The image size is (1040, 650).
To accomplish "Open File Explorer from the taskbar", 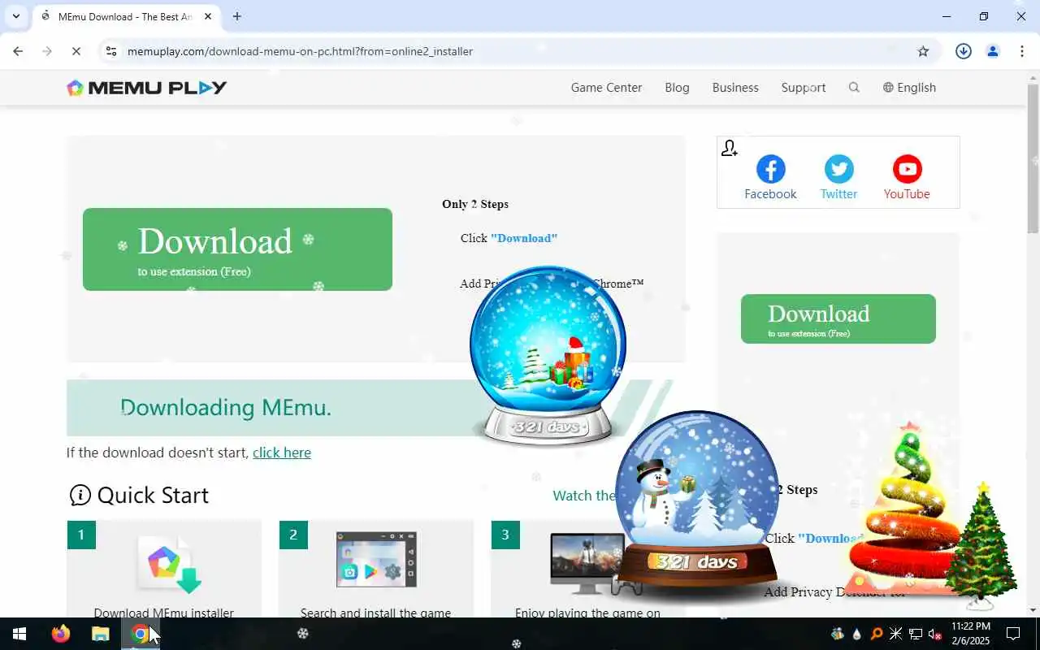I will click(100, 634).
